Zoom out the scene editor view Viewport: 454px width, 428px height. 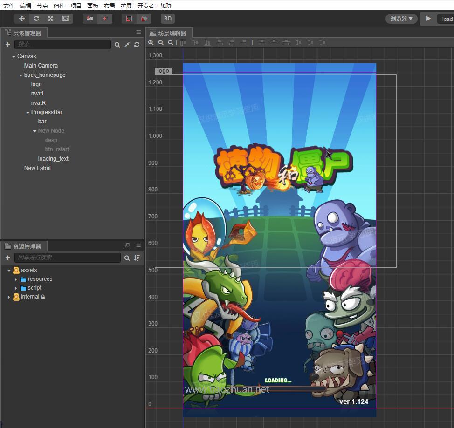(161, 42)
